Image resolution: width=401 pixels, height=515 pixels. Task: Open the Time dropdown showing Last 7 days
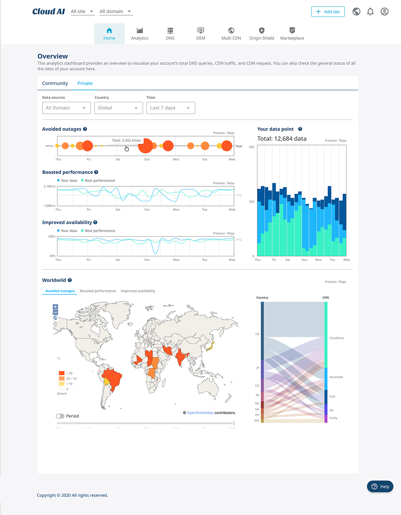pyautogui.click(x=171, y=108)
